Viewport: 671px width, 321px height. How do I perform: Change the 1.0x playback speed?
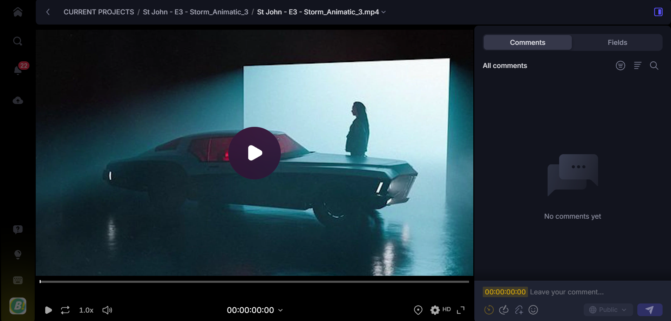click(86, 310)
